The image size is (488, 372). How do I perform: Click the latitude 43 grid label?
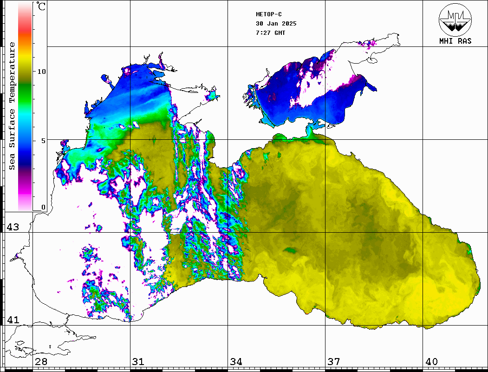coord(13,227)
